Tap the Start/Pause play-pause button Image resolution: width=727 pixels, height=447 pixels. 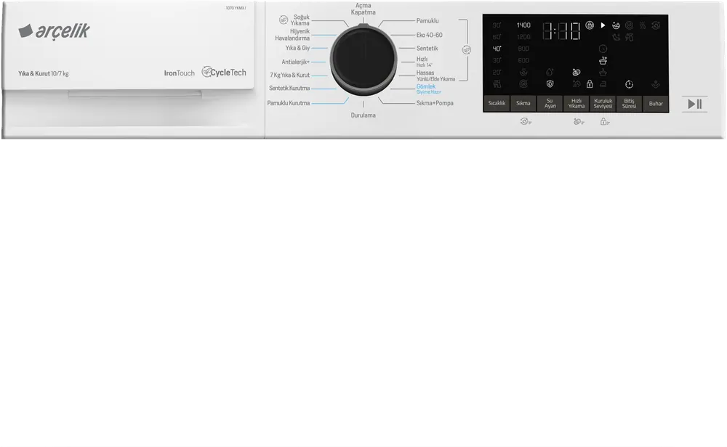(x=694, y=104)
